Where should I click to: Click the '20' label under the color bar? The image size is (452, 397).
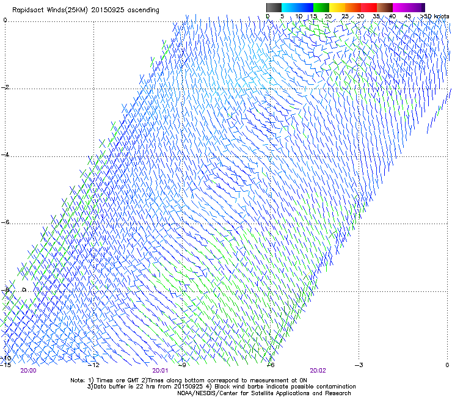[x=328, y=16]
